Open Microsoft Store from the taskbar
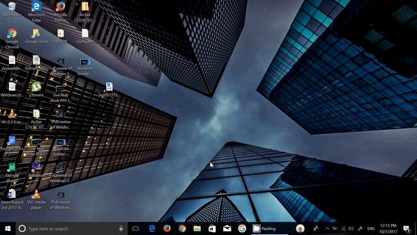The height and width of the screenshot is (235, 417). tap(212, 228)
